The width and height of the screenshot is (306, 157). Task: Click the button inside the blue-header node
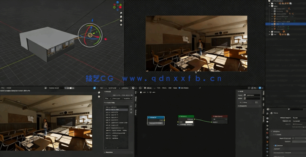coord(156,123)
